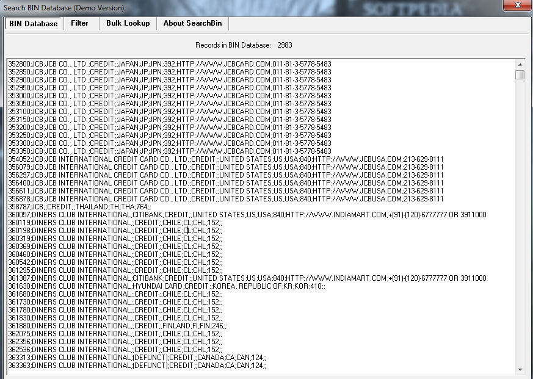Click the scrollbar up arrow
Screen dimensions: 533x379
(520, 64)
